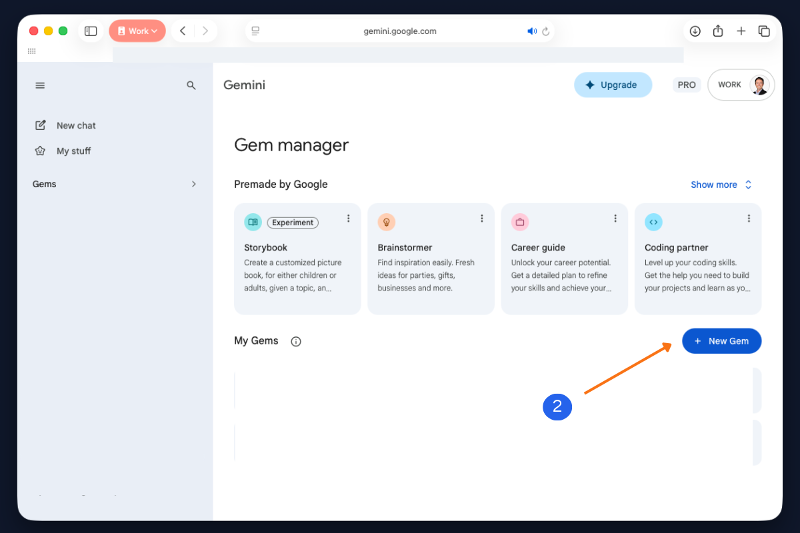Click the Safari share icon
Image resolution: width=800 pixels, height=533 pixels.
point(718,31)
